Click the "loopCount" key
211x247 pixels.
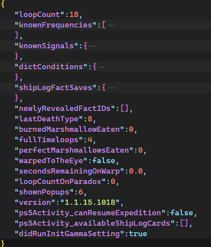point(40,15)
